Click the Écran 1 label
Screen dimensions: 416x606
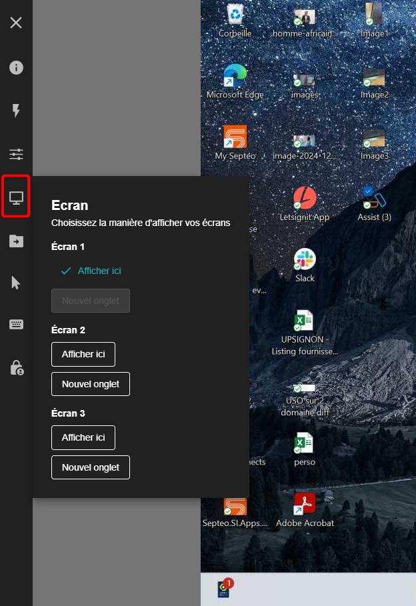pos(67,247)
